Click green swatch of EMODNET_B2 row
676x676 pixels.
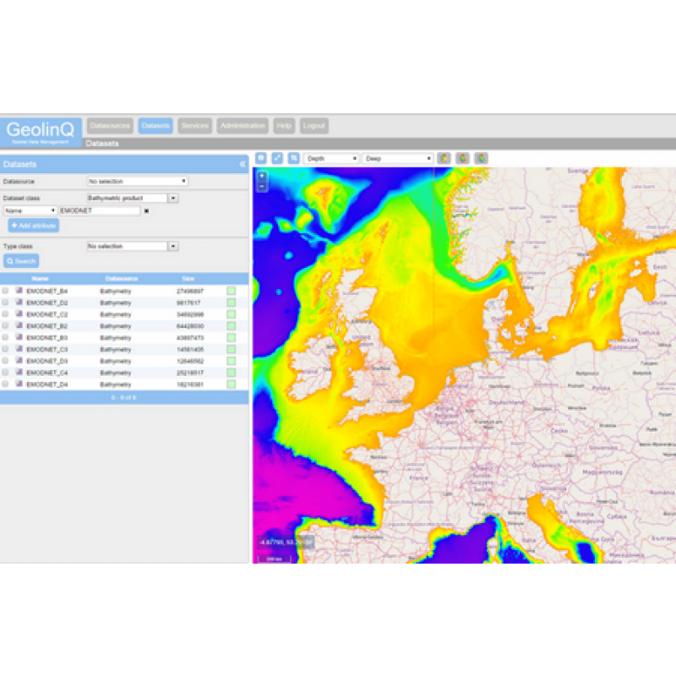click(232, 326)
